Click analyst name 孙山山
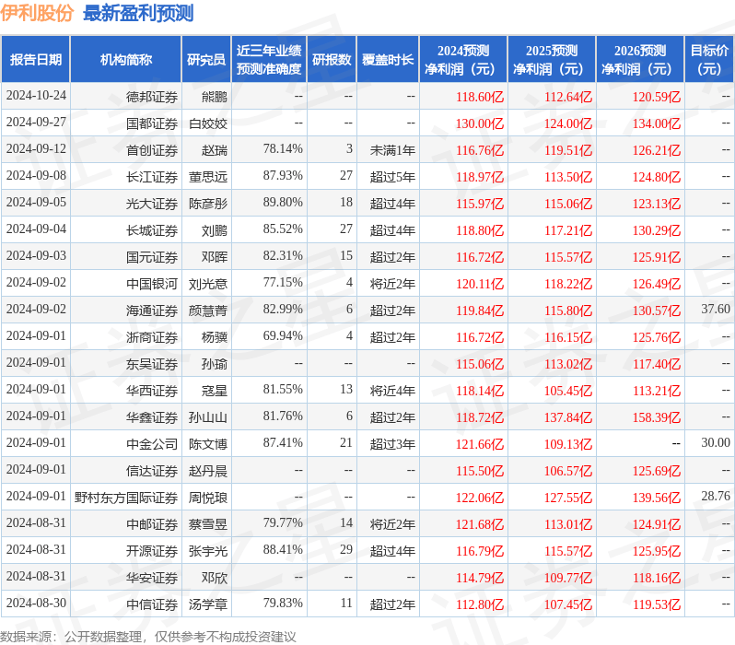The width and height of the screenshot is (735, 645). 208,418
